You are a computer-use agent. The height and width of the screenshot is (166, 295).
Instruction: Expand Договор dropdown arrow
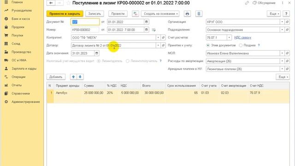158,45
